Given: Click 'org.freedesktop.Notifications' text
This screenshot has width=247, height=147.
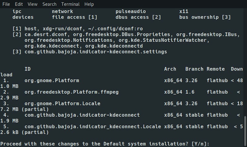Looking at the screenshot, I should point(69,40).
